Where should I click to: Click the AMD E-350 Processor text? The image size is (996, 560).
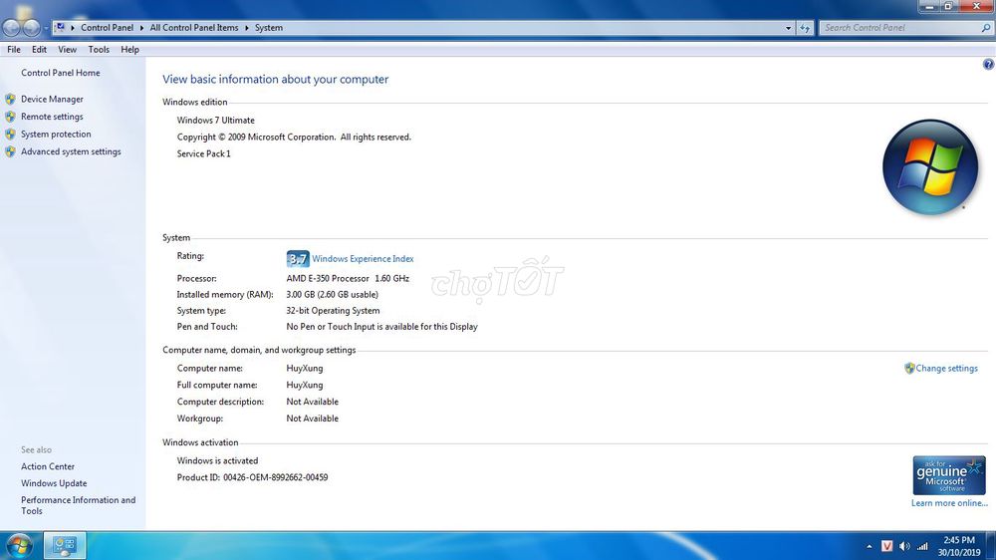[x=348, y=278]
